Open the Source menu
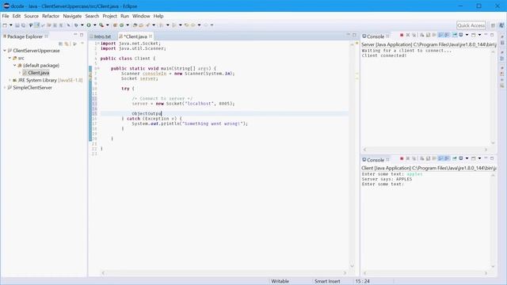Image resolution: width=507 pixels, height=285 pixels. pyautogui.click(x=32, y=16)
